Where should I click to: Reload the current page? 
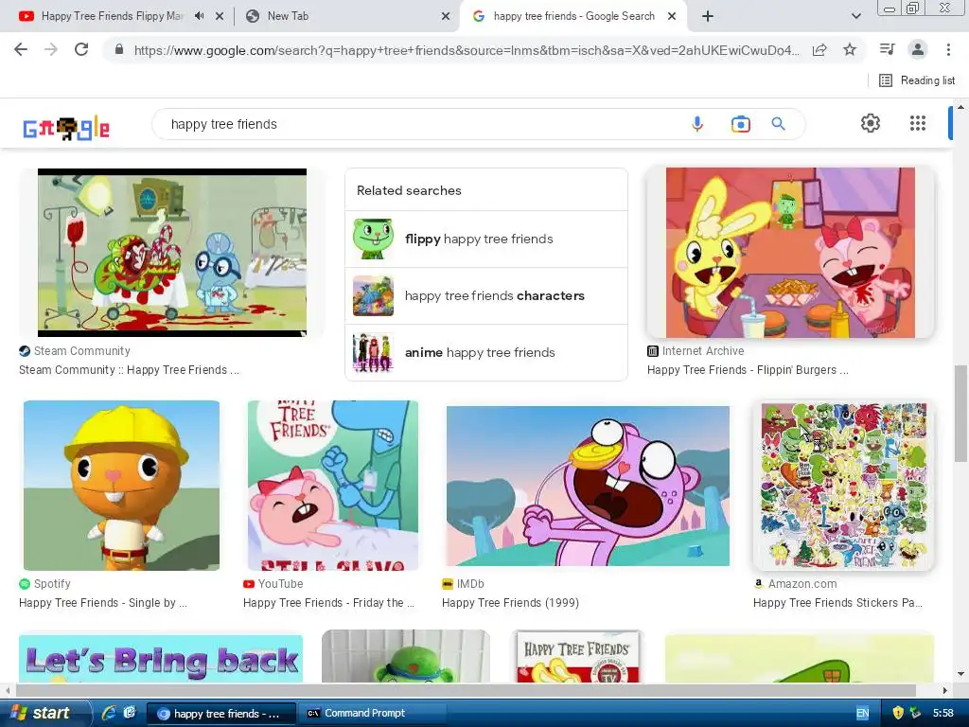tap(81, 49)
